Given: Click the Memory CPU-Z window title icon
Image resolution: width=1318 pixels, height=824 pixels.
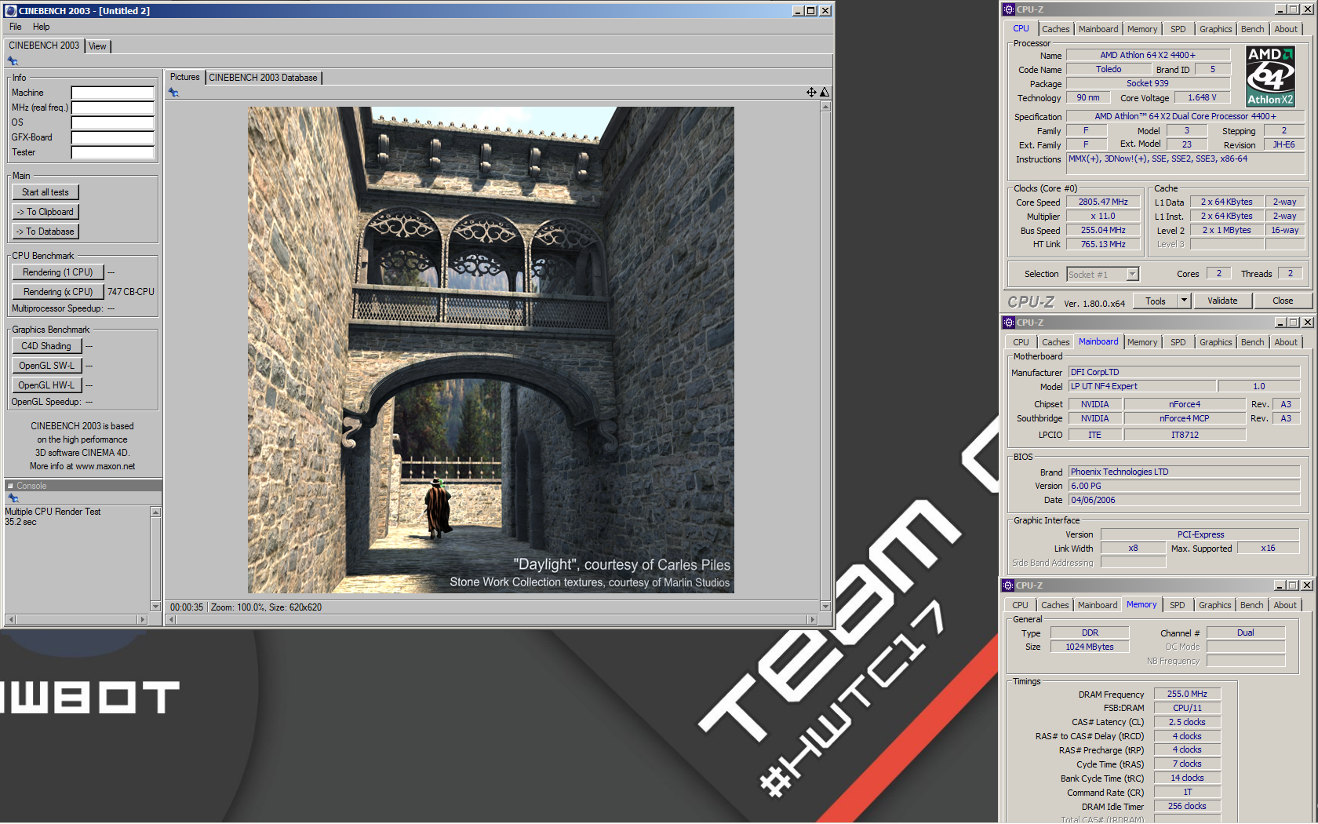Looking at the screenshot, I should point(1009,585).
